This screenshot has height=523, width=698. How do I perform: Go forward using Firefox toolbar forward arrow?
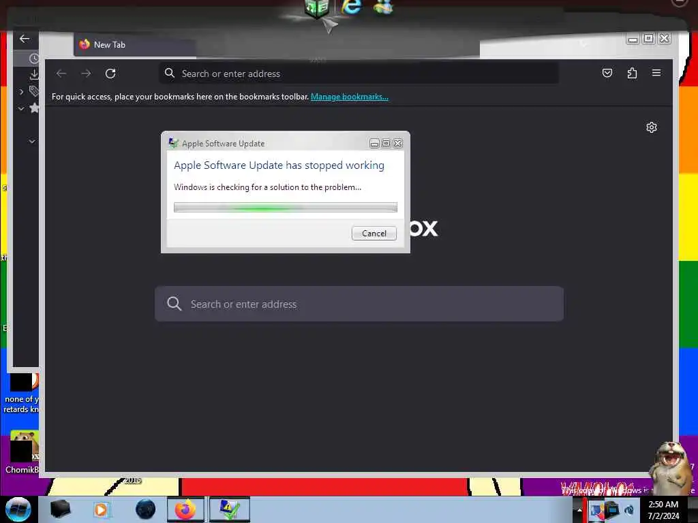coord(86,74)
